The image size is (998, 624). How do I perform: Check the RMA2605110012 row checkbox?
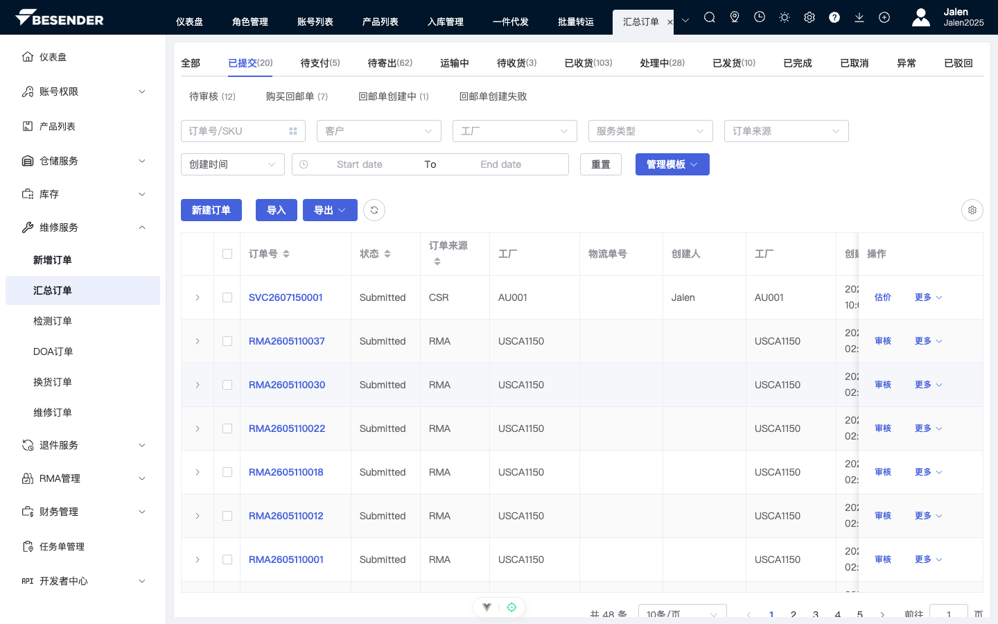[227, 516]
